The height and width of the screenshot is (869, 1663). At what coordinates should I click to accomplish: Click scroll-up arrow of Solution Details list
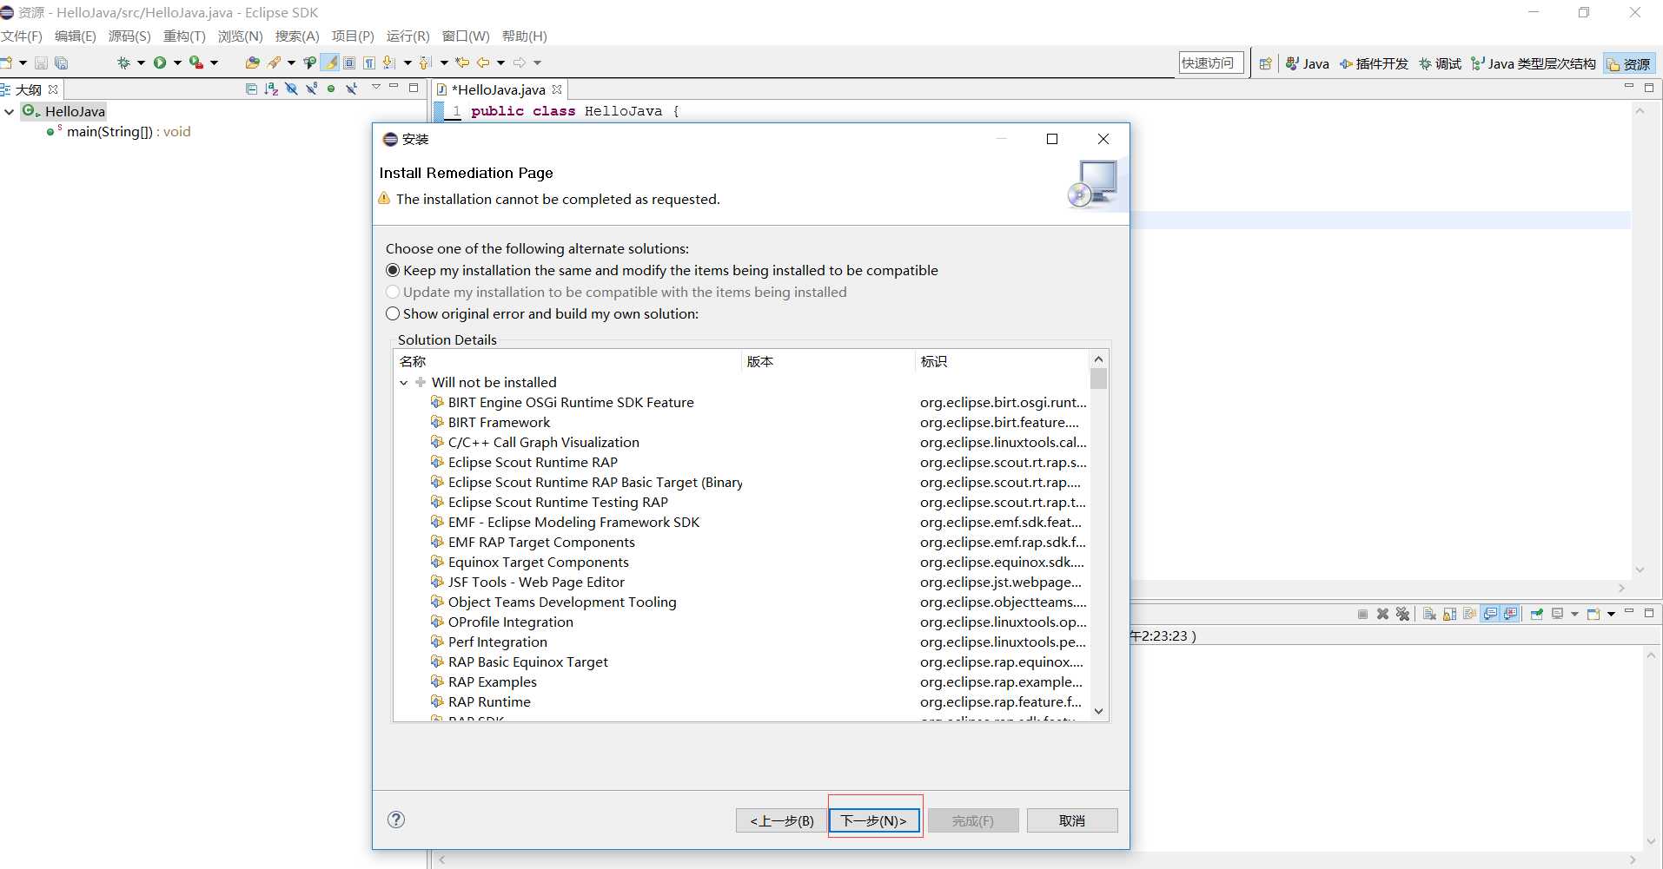(1098, 359)
